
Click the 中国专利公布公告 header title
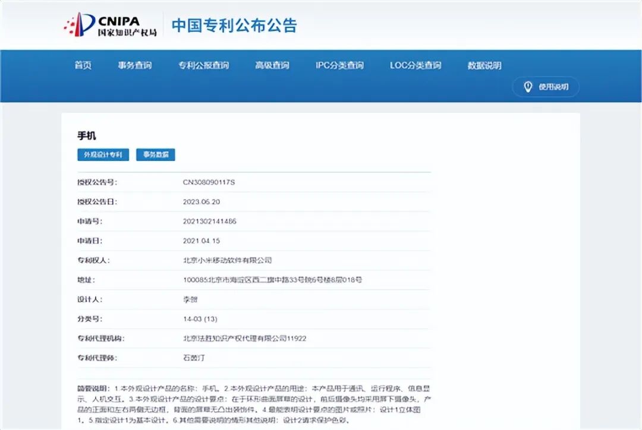pyautogui.click(x=234, y=24)
